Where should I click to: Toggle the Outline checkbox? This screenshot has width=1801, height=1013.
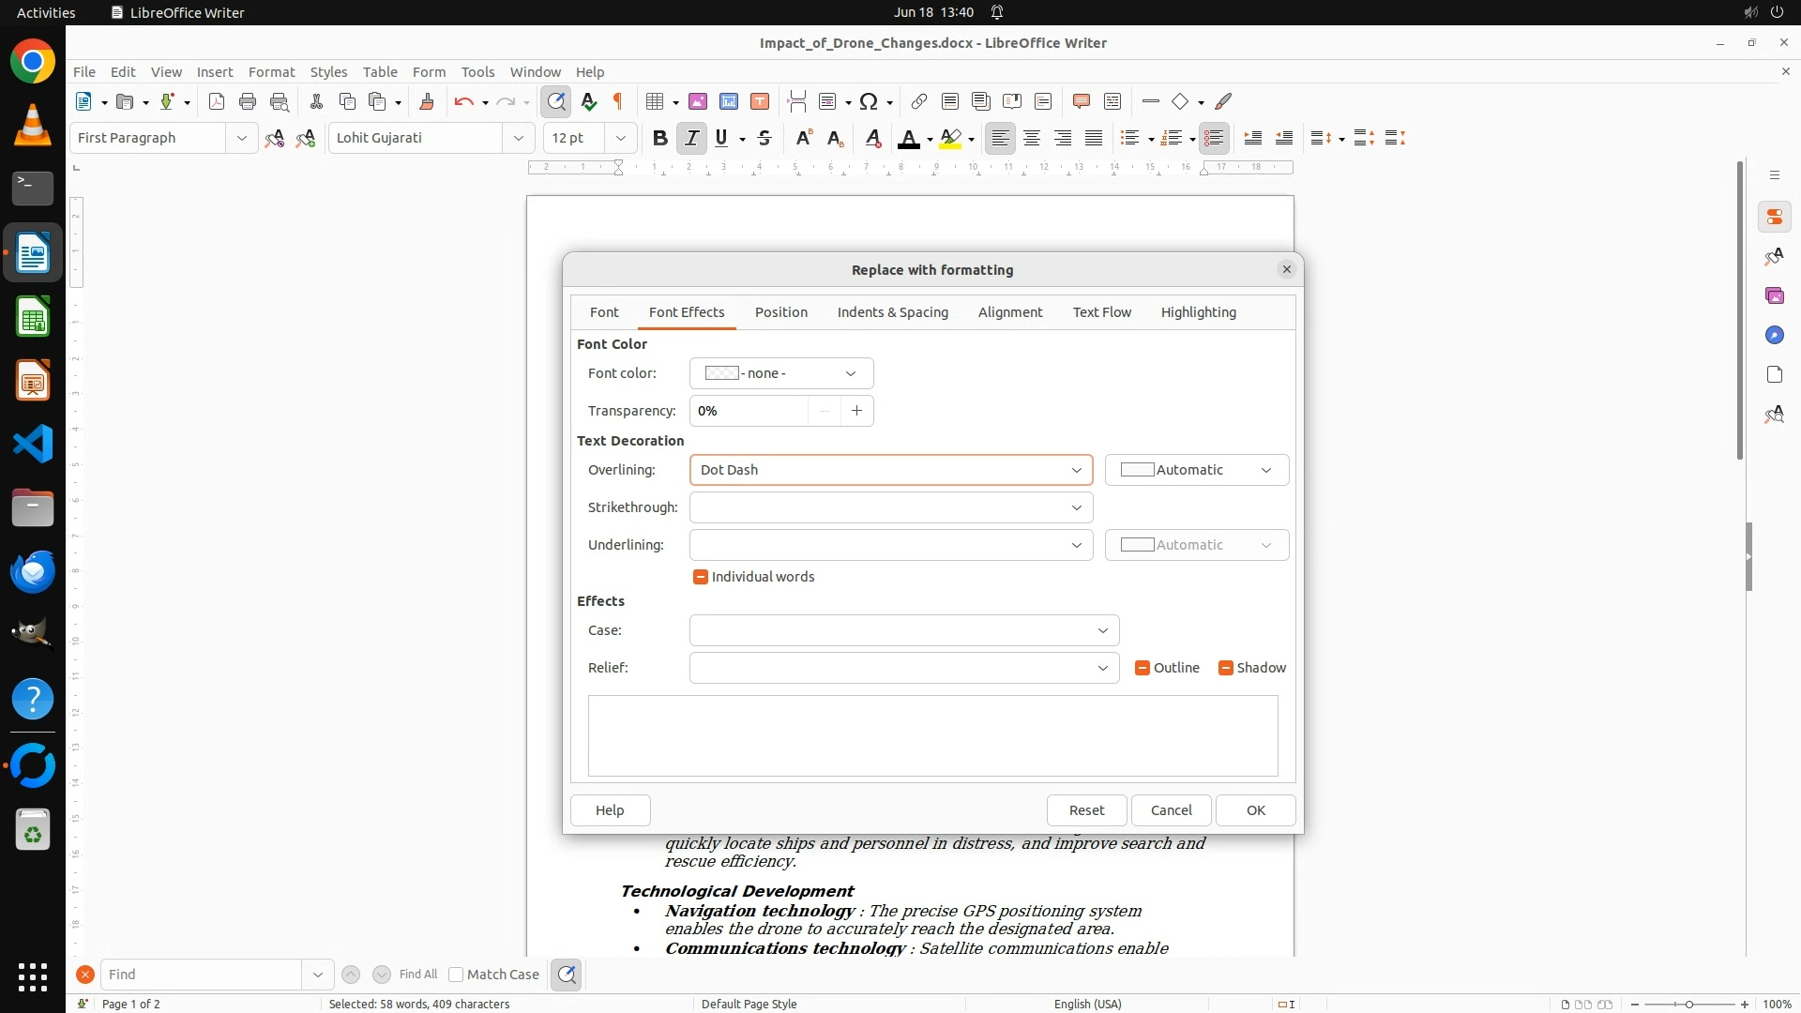tap(1143, 668)
